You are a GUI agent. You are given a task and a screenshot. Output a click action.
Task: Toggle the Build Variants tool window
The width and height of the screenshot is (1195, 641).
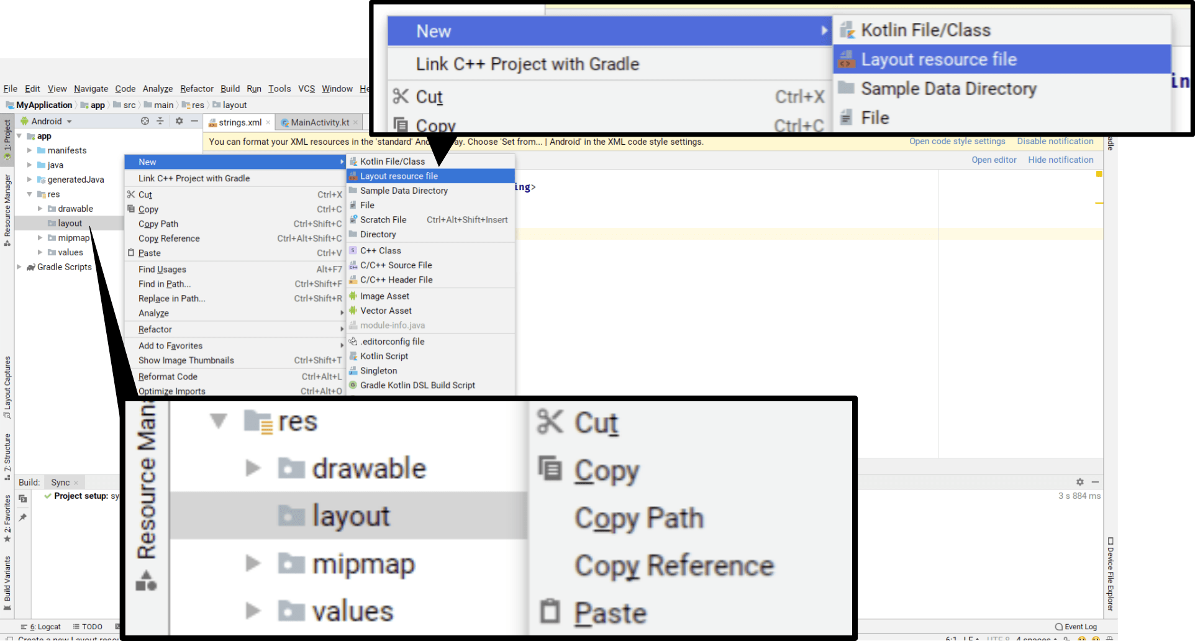point(7,583)
